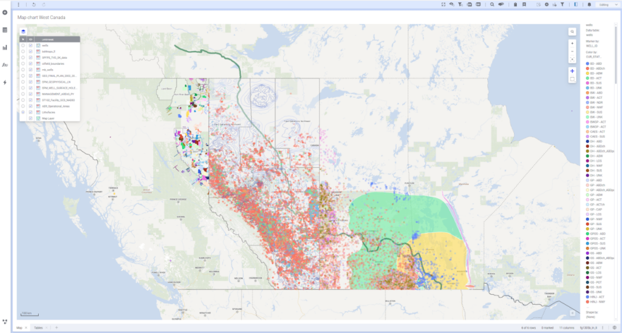The height and width of the screenshot is (333, 622).
Task: Click the map search magnifier button
Action: click(x=572, y=32)
